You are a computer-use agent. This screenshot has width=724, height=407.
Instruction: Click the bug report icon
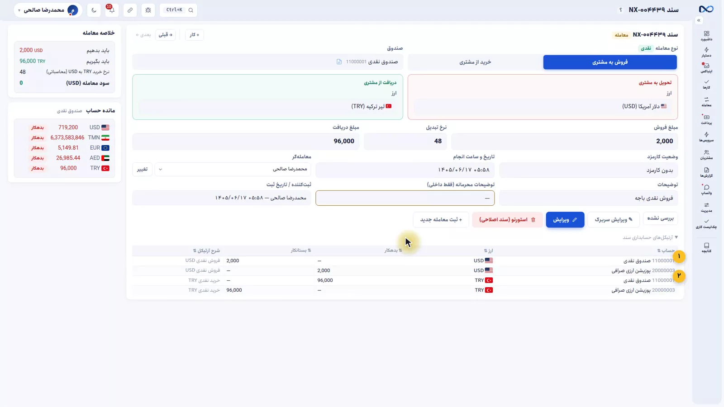tap(148, 10)
